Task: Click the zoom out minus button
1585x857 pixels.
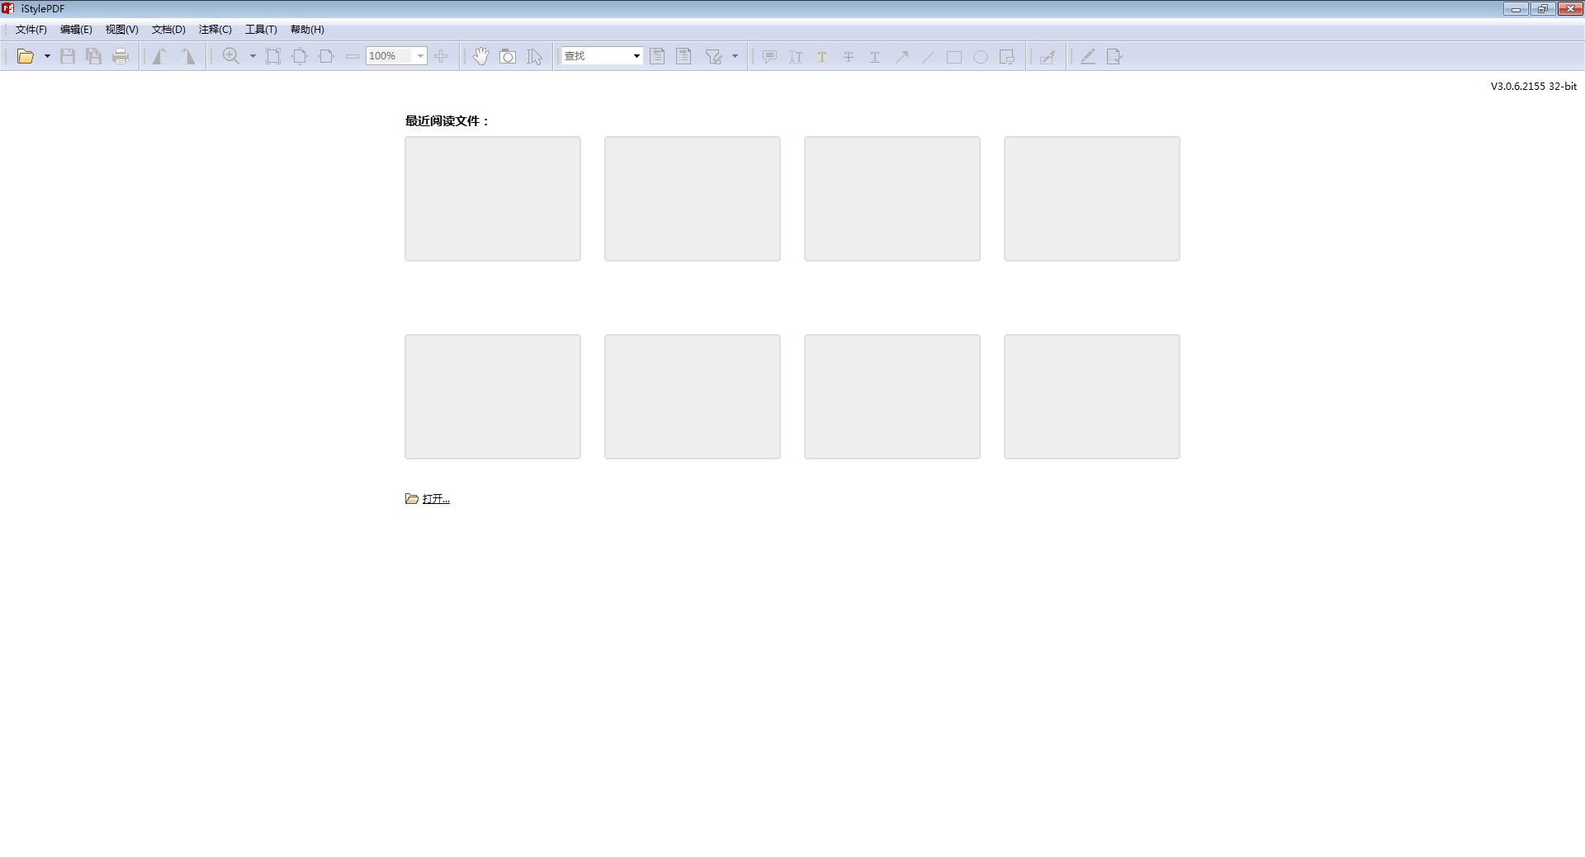Action: tap(352, 56)
